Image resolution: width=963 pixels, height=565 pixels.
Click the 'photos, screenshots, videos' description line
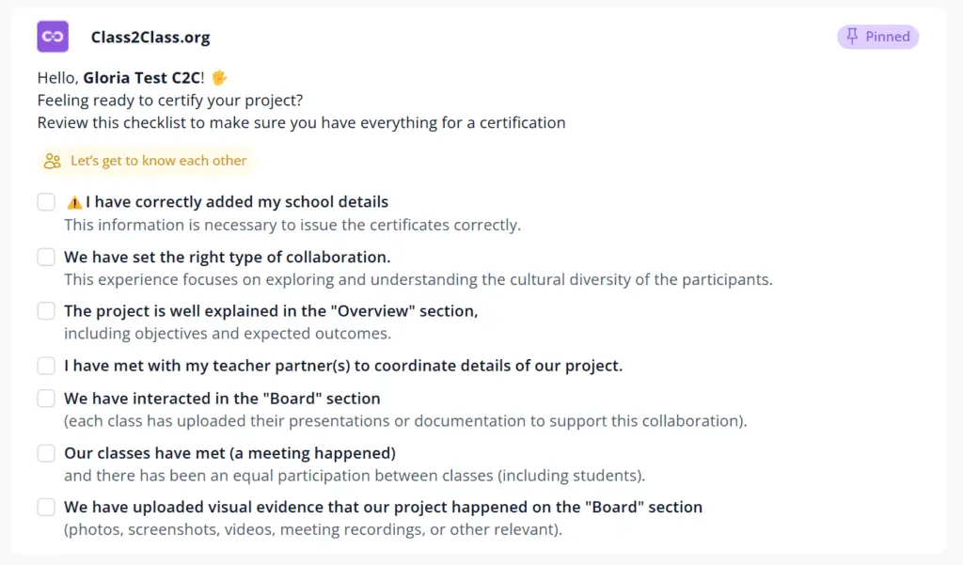[313, 529]
